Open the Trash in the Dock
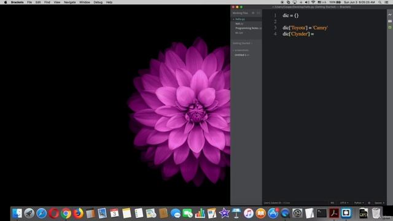This screenshot has height=221, width=393. (x=376, y=213)
